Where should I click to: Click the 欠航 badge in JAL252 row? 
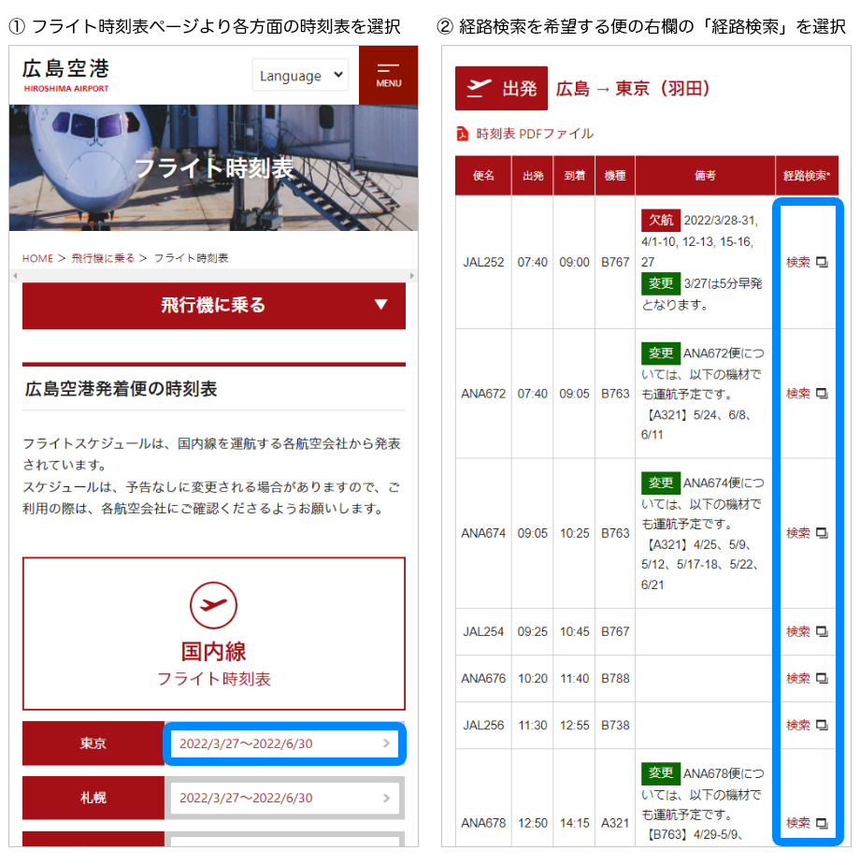click(661, 220)
